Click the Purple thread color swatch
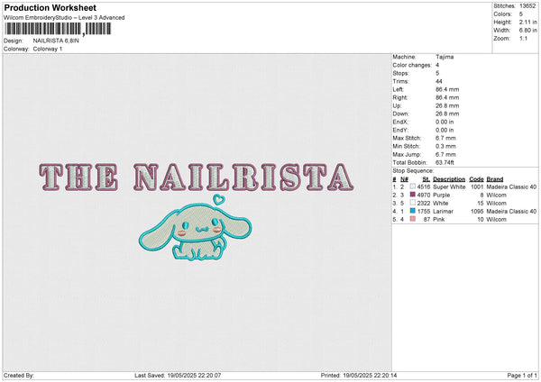 [412, 195]
